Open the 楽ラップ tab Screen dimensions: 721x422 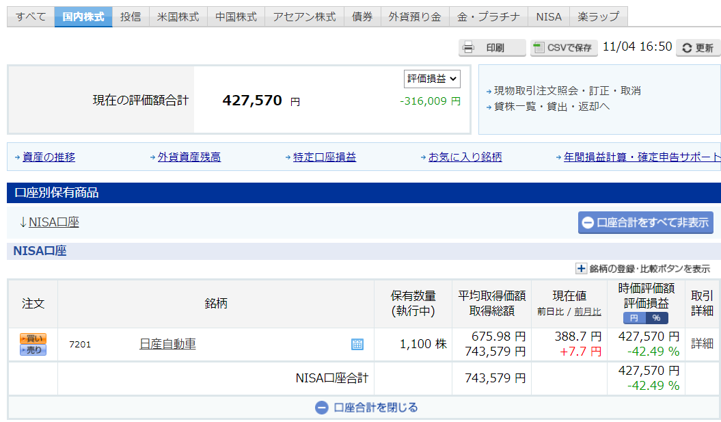tap(599, 17)
